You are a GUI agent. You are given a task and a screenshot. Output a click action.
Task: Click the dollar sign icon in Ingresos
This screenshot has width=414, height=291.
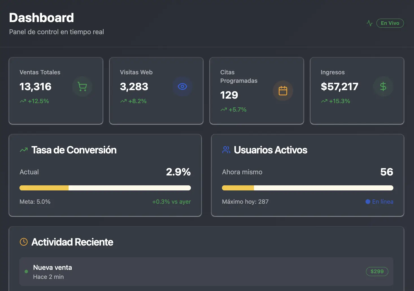(383, 86)
